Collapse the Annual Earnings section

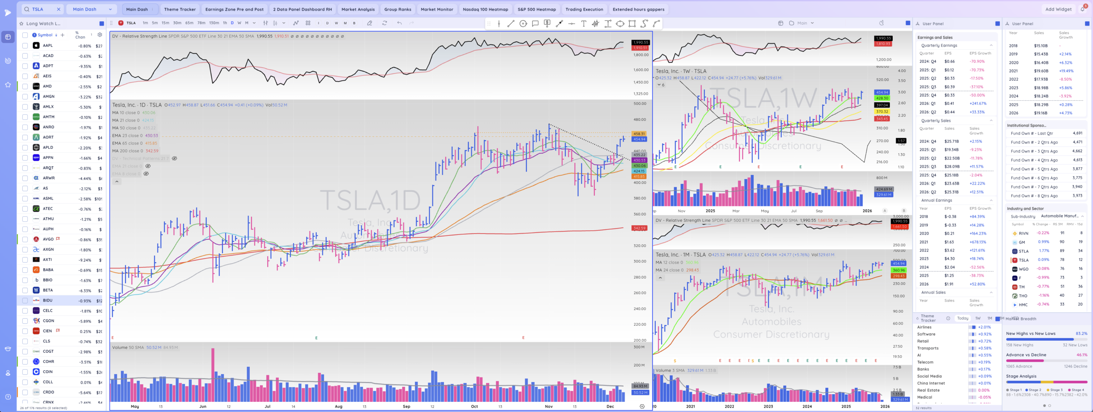click(x=991, y=200)
